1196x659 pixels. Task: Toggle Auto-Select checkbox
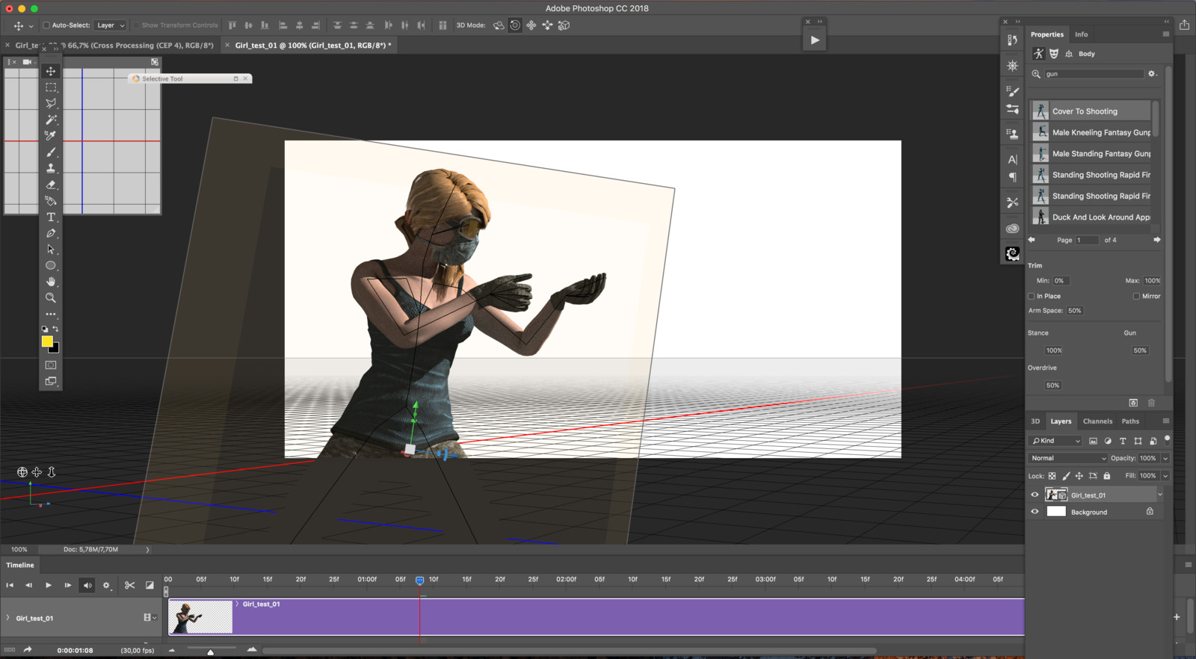coord(46,25)
